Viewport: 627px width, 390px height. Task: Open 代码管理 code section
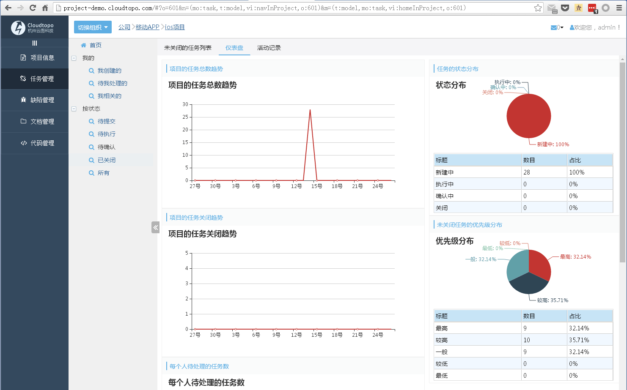tap(35, 143)
